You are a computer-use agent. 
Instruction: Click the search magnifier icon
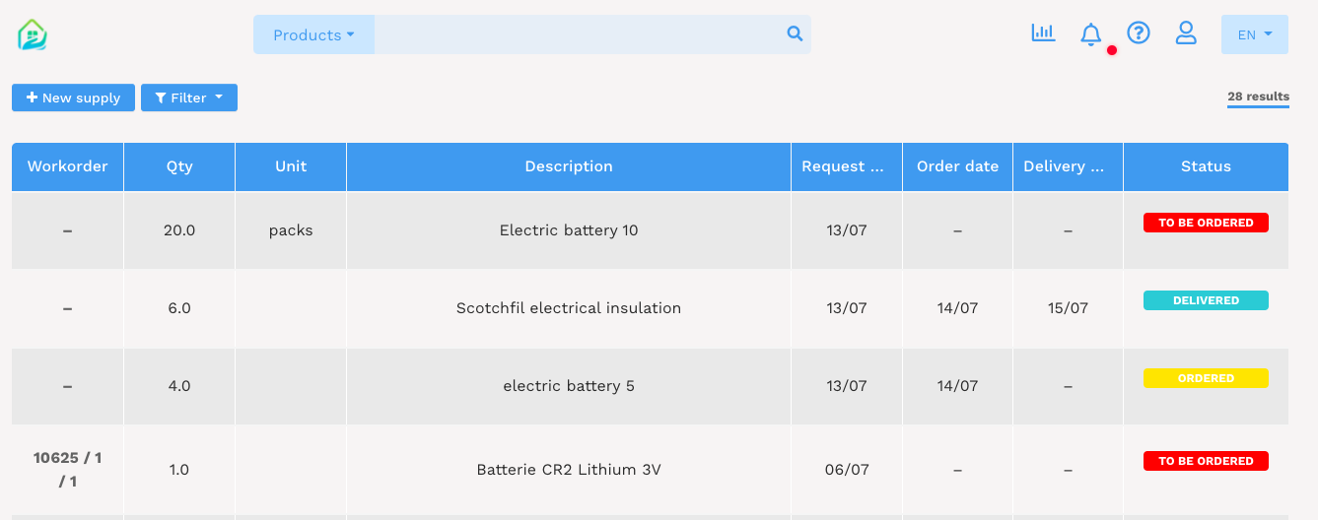click(795, 34)
